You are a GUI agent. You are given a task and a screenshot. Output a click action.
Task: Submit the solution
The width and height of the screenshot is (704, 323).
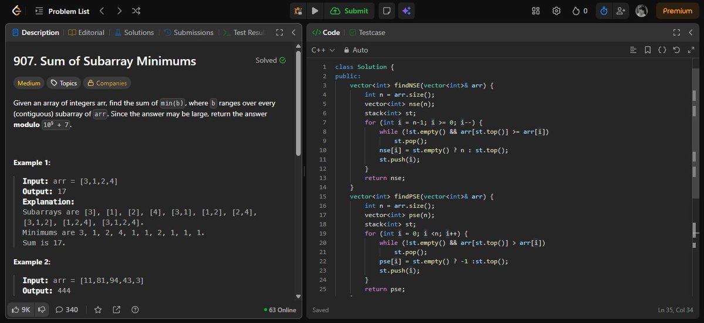[x=350, y=11]
